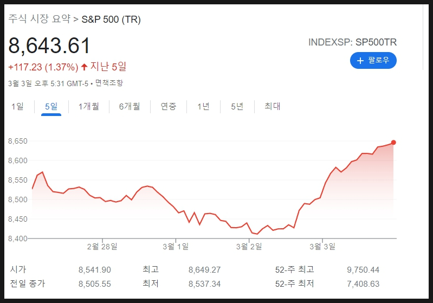Click the 8,500 y-axis label
This screenshot has width=433, height=303.
click(18, 199)
